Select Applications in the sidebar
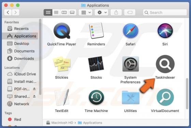This screenshot has height=128, width=191. point(20,36)
